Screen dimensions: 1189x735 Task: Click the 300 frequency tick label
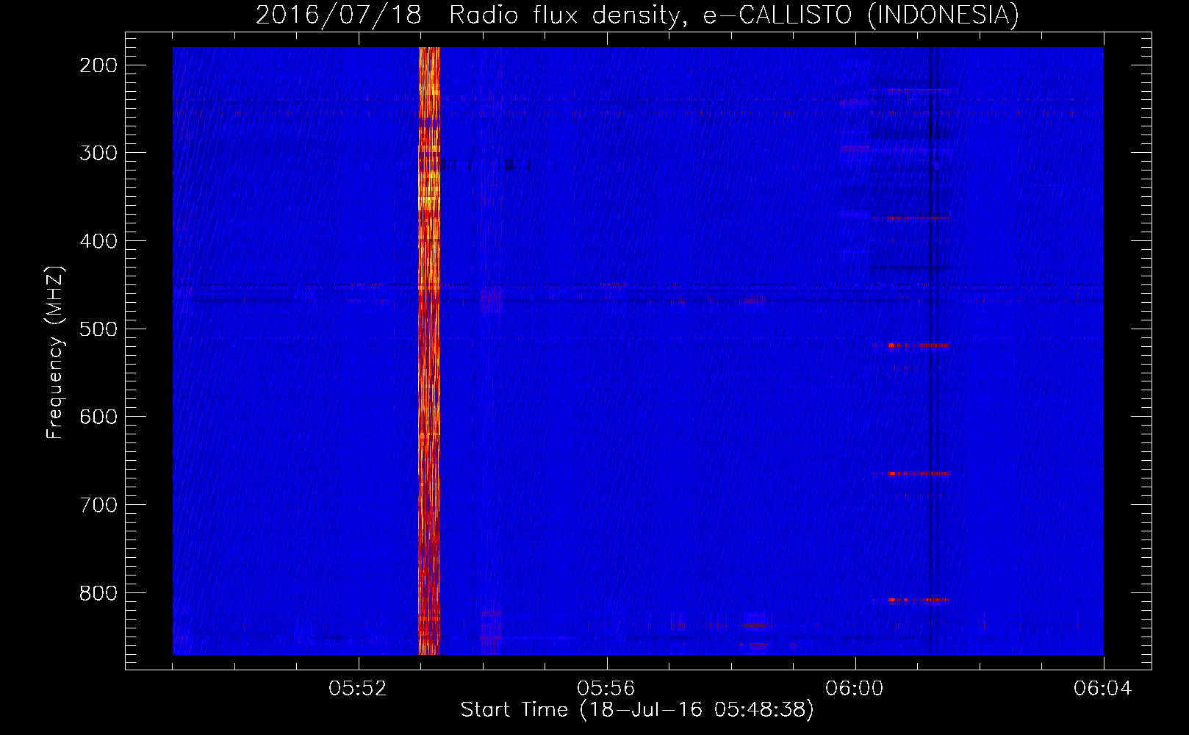[x=98, y=153]
